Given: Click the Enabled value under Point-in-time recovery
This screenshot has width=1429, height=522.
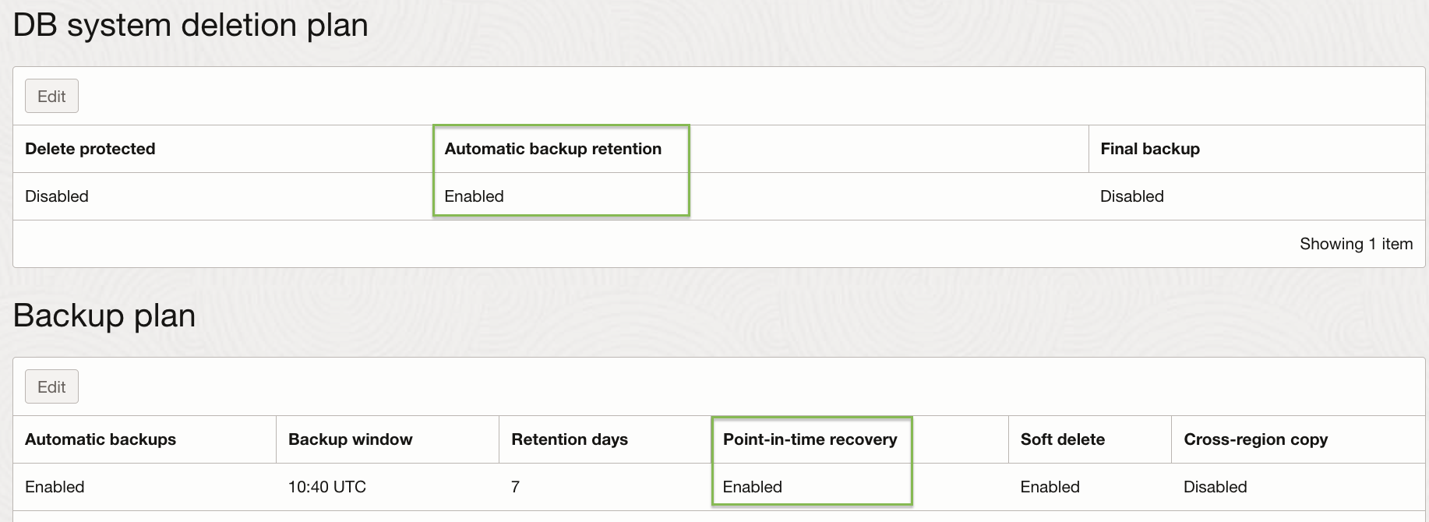Looking at the screenshot, I should pos(752,486).
